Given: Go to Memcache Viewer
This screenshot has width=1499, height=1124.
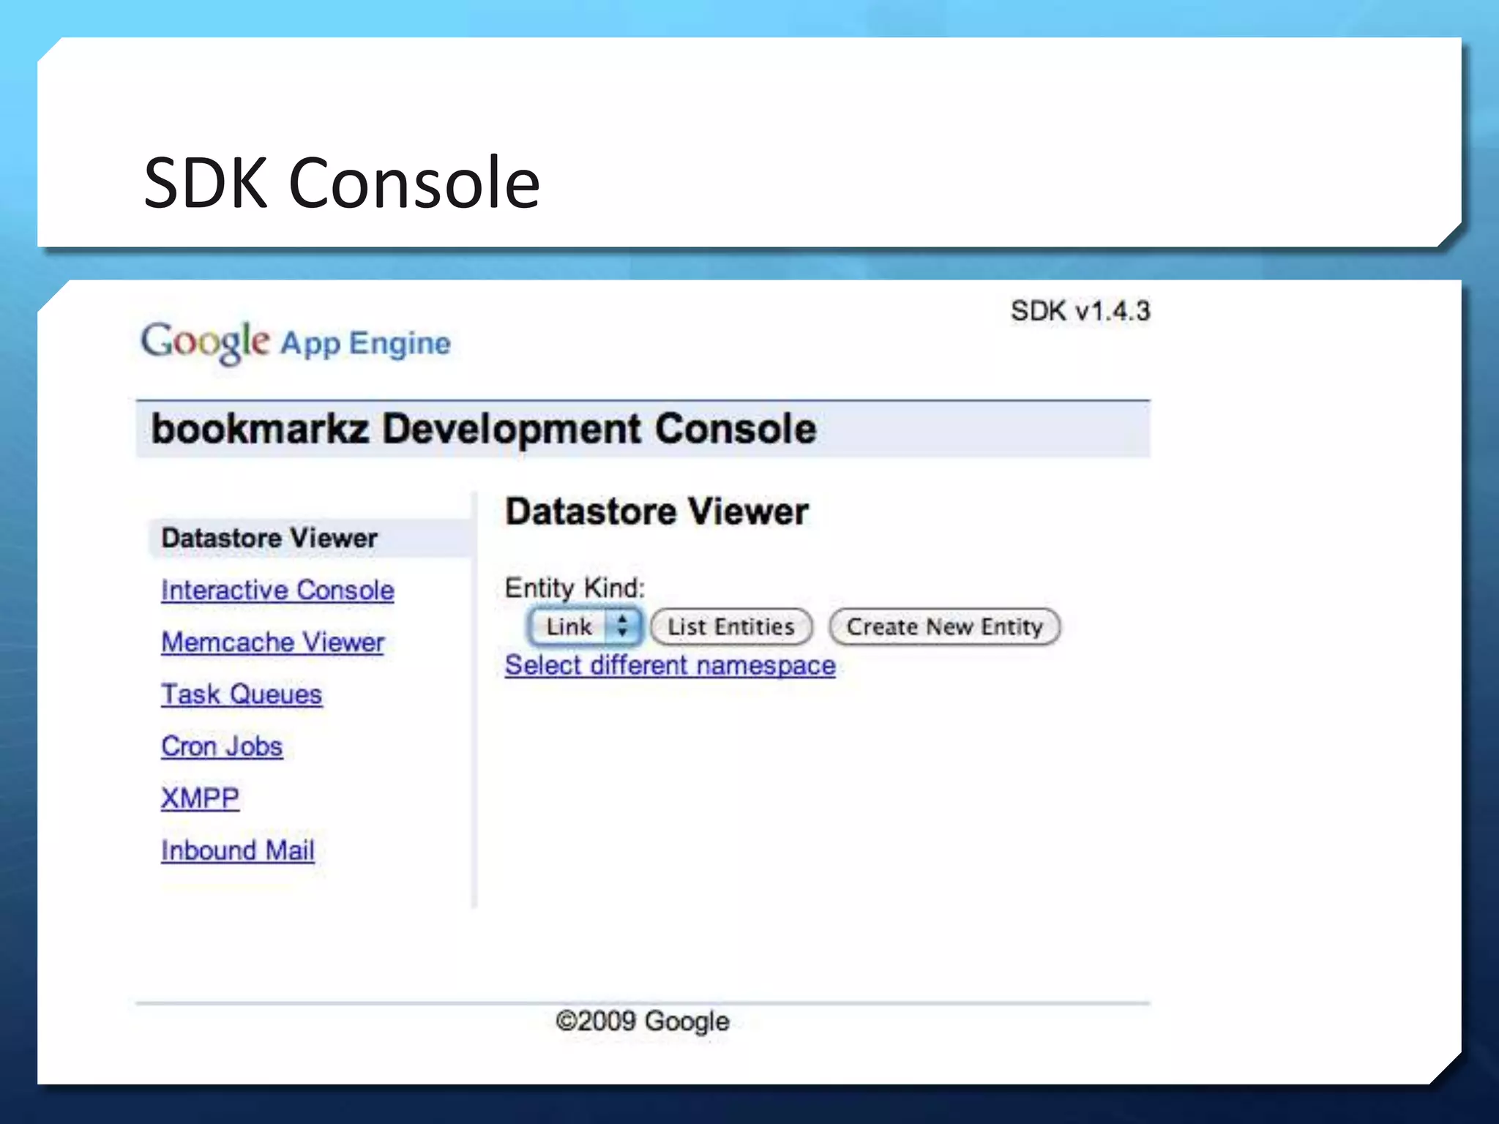Looking at the screenshot, I should click(x=272, y=642).
